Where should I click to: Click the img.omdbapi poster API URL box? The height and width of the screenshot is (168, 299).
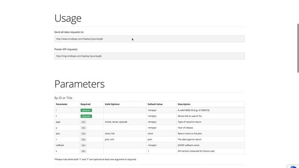[149, 56]
